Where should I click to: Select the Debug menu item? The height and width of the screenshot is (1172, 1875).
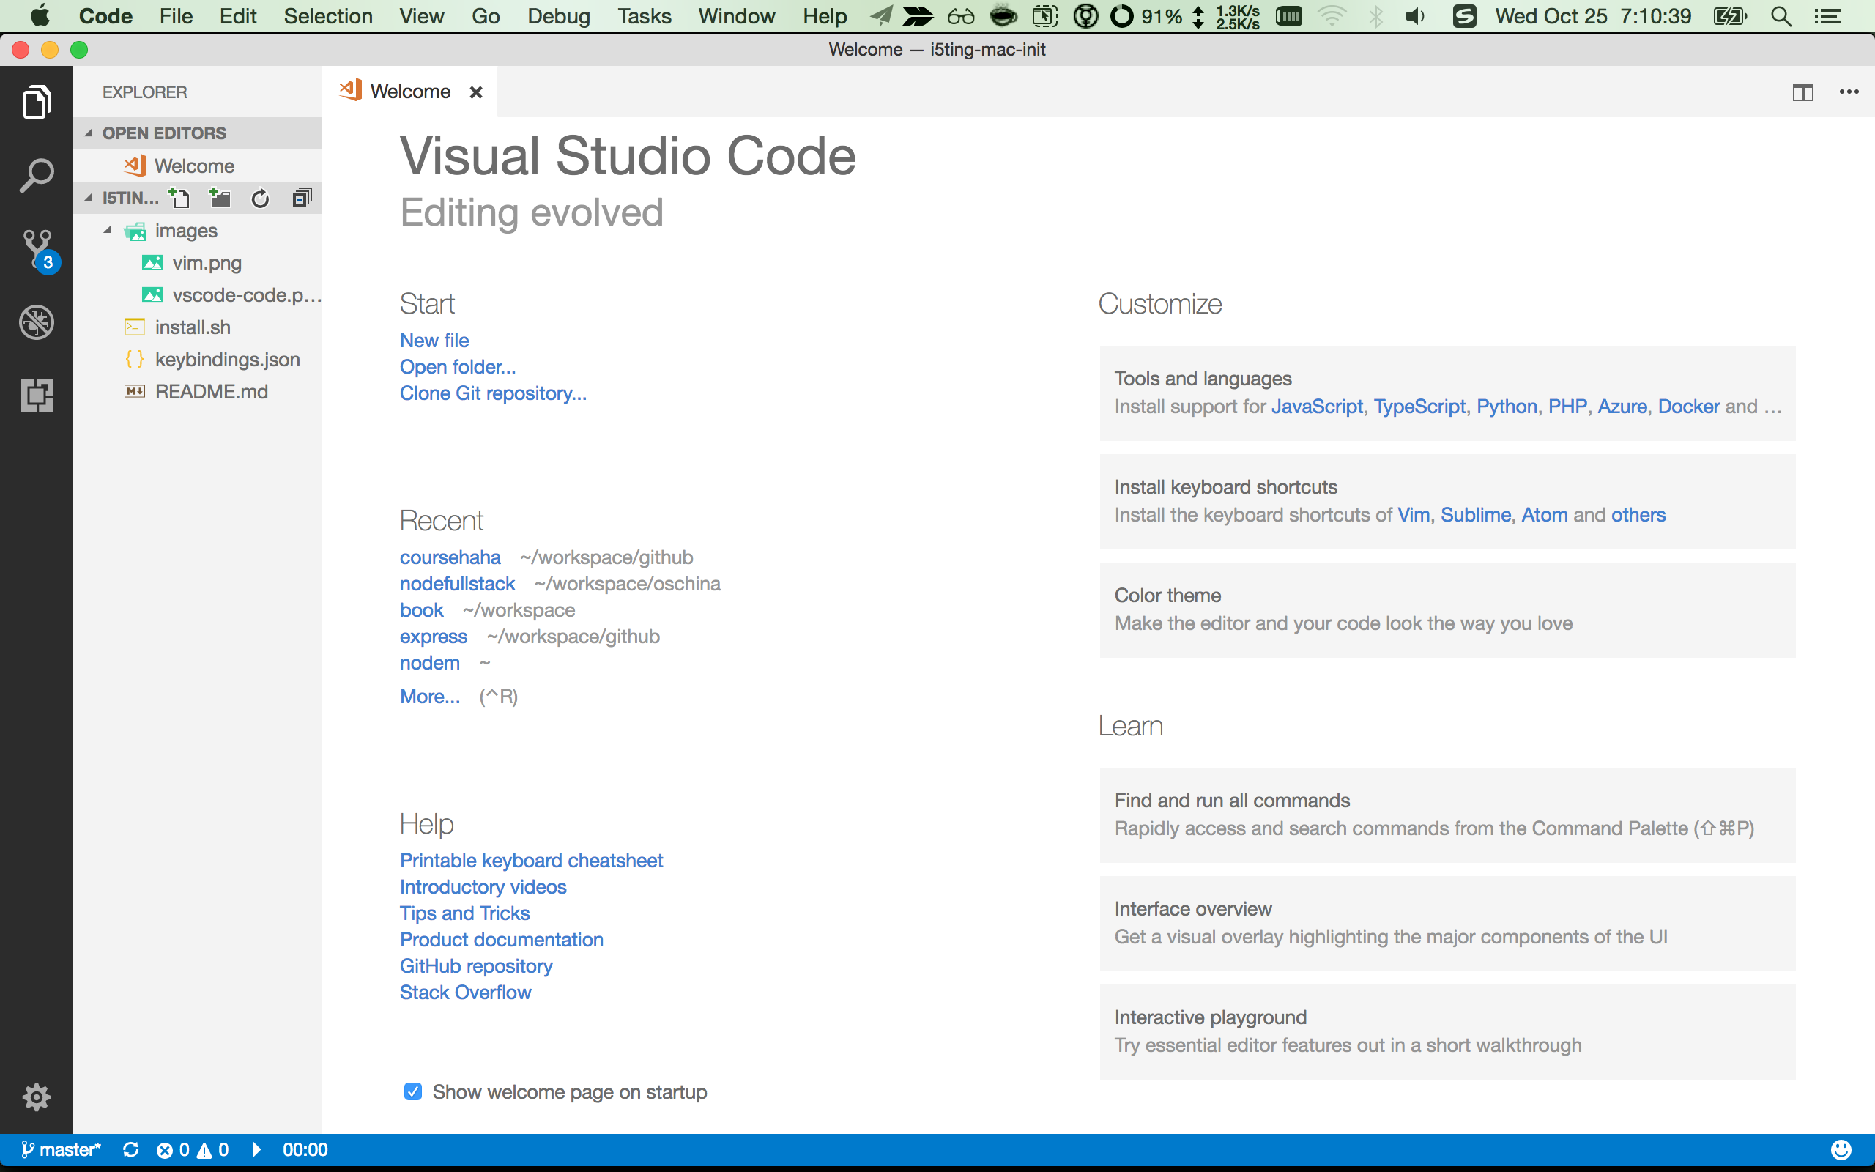point(559,16)
